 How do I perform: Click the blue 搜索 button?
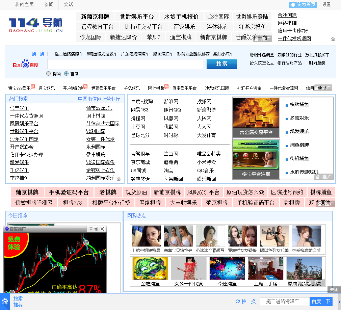pyautogui.click(x=221, y=64)
